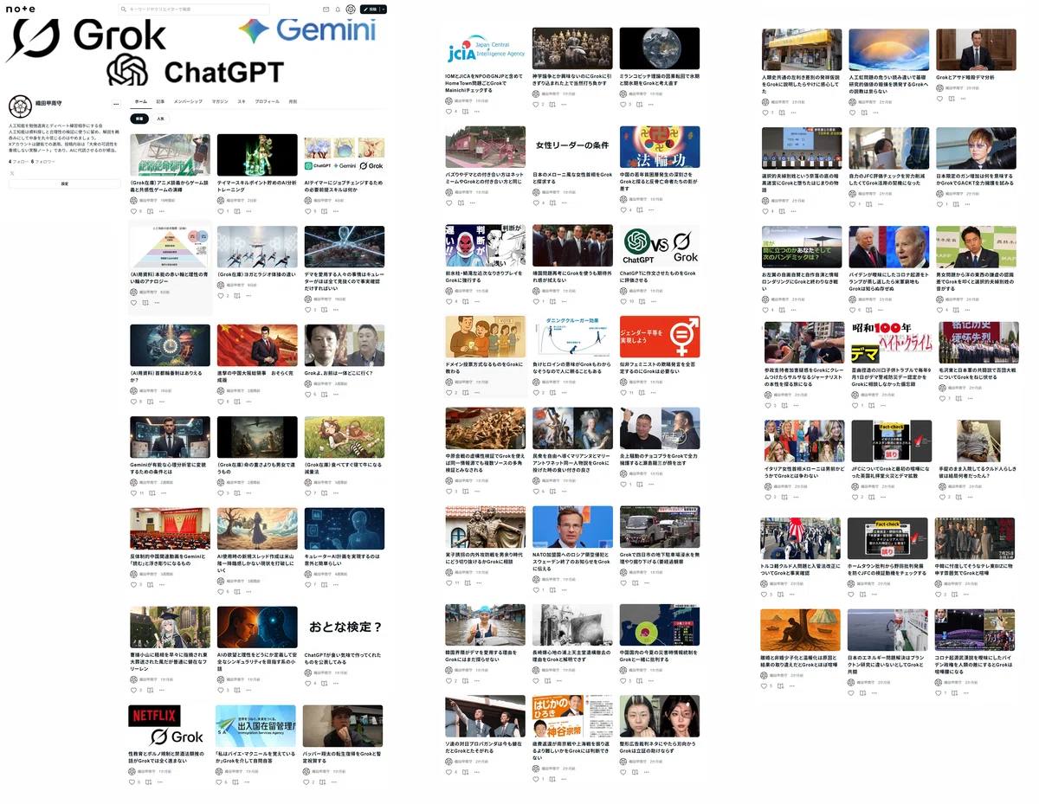Open more options for アニメ談義からゲーム談義 article
Screen dimensions: 1039x804
(x=162, y=211)
